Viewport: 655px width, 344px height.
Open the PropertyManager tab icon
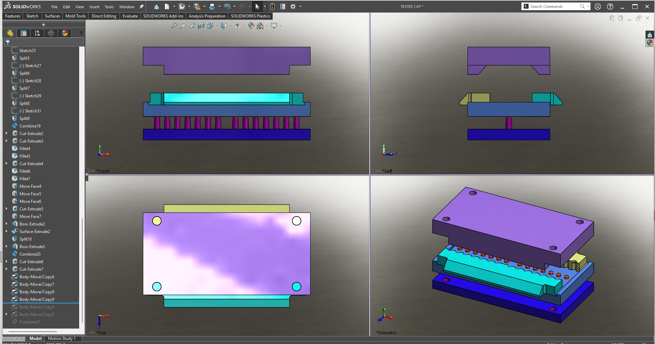pyautogui.click(x=24, y=33)
